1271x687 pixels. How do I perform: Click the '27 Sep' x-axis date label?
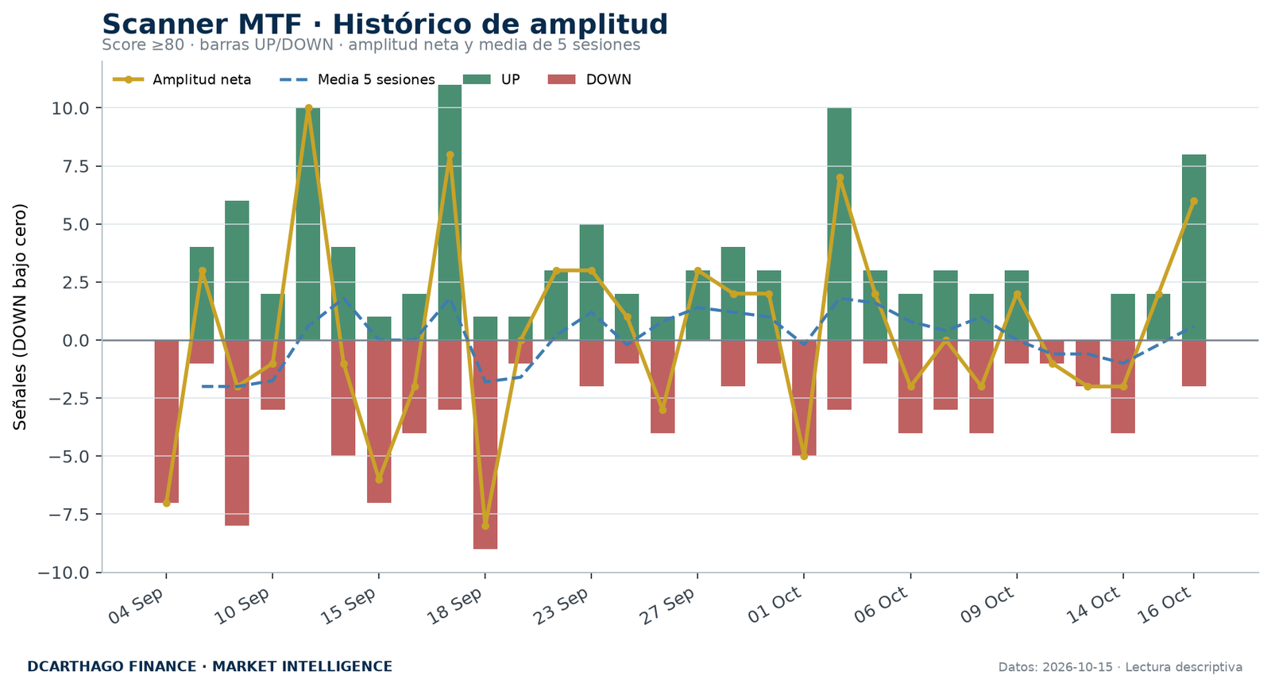click(x=669, y=605)
